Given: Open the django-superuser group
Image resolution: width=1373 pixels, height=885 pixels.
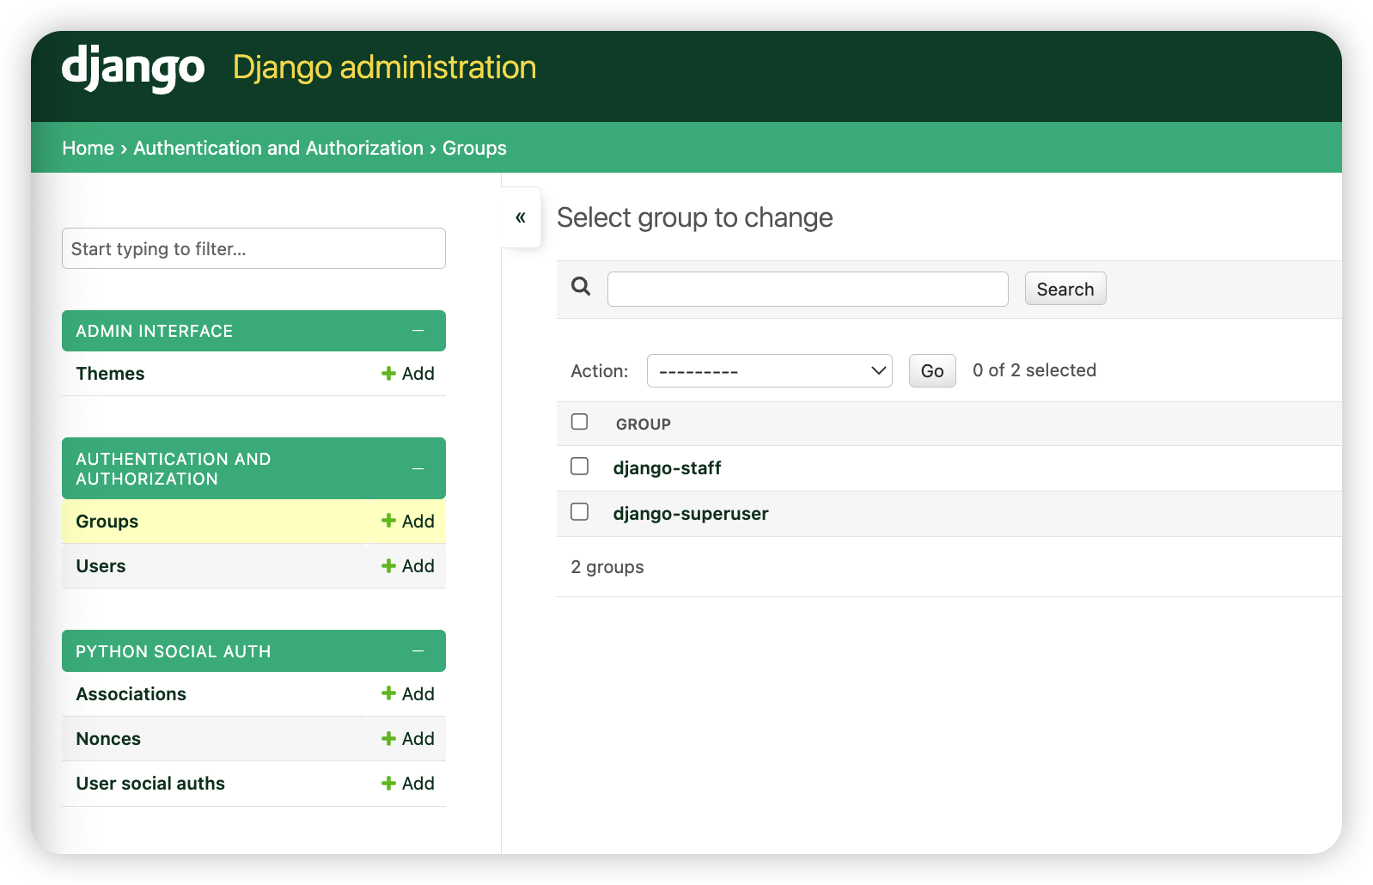Looking at the screenshot, I should tap(691, 514).
